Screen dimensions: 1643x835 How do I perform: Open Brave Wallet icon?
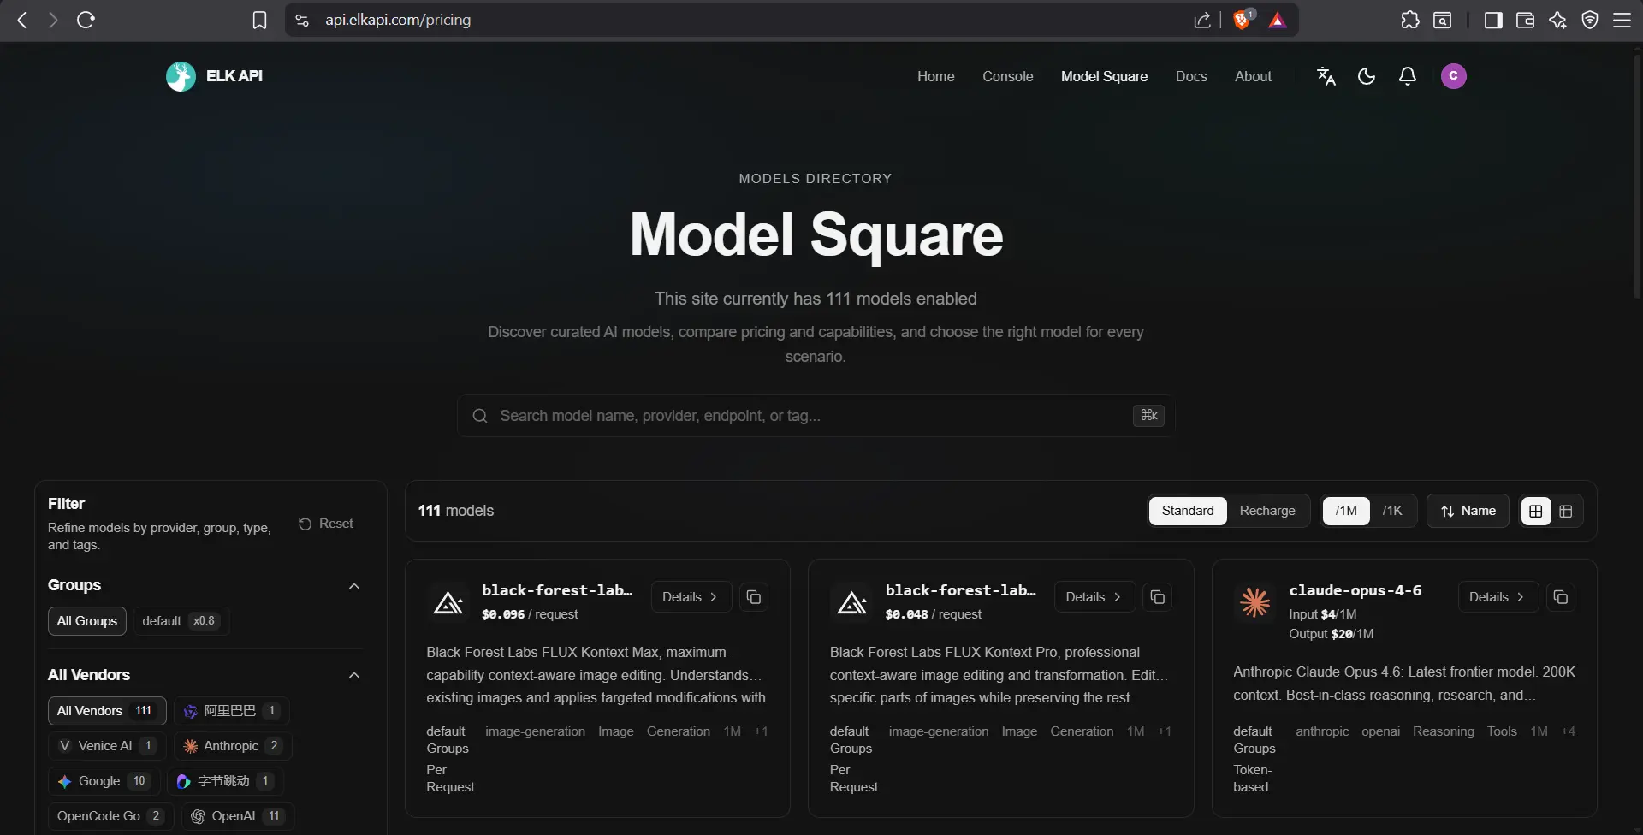pos(1525,20)
